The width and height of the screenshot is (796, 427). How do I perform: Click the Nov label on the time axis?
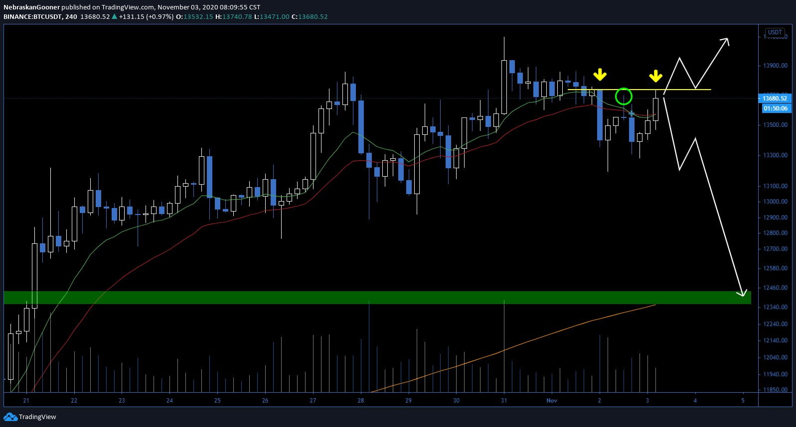tap(551, 400)
